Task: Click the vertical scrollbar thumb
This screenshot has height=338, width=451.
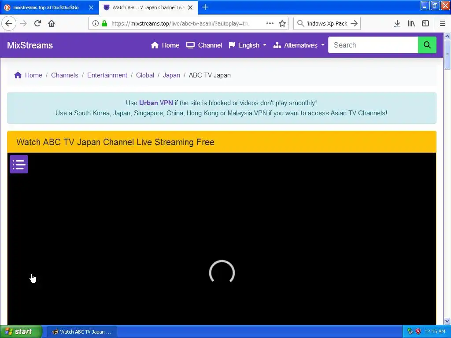Action: coord(447,55)
